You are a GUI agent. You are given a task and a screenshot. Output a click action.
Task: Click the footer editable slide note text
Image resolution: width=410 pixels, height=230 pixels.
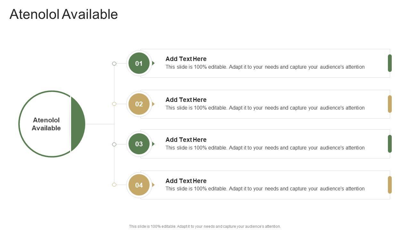click(205, 226)
